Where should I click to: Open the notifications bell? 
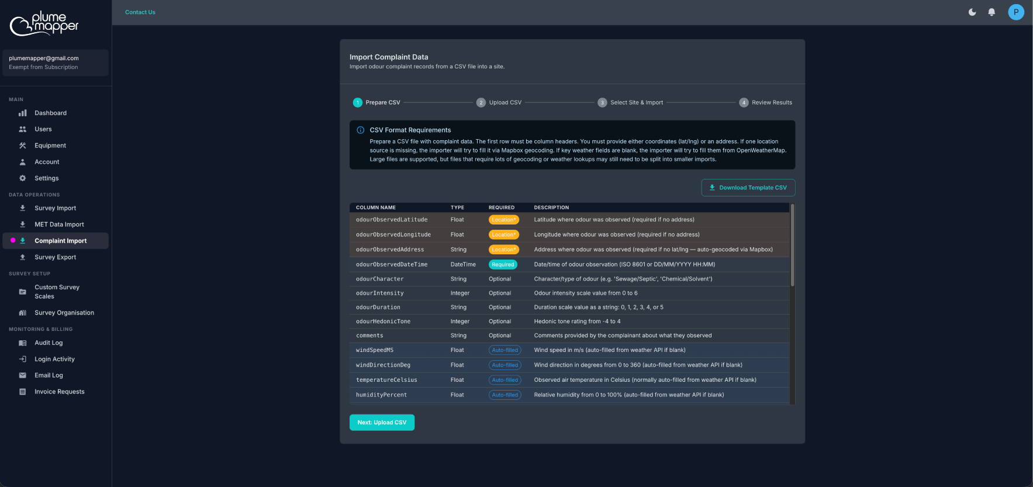point(991,12)
